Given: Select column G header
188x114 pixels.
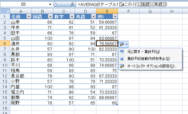Looking at the screenshot, I should click(150, 11).
